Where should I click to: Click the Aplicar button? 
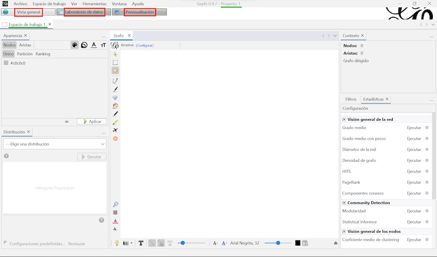pyautogui.click(x=92, y=121)
